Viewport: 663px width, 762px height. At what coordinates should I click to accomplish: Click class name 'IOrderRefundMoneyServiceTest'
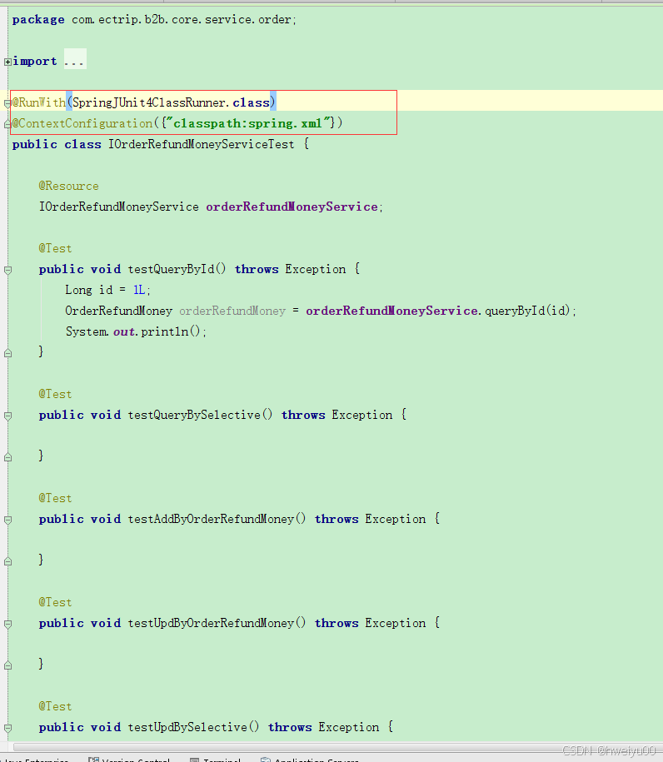coord(202,144)
